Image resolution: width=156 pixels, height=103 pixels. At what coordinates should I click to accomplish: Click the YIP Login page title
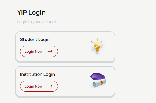point(32,13)
